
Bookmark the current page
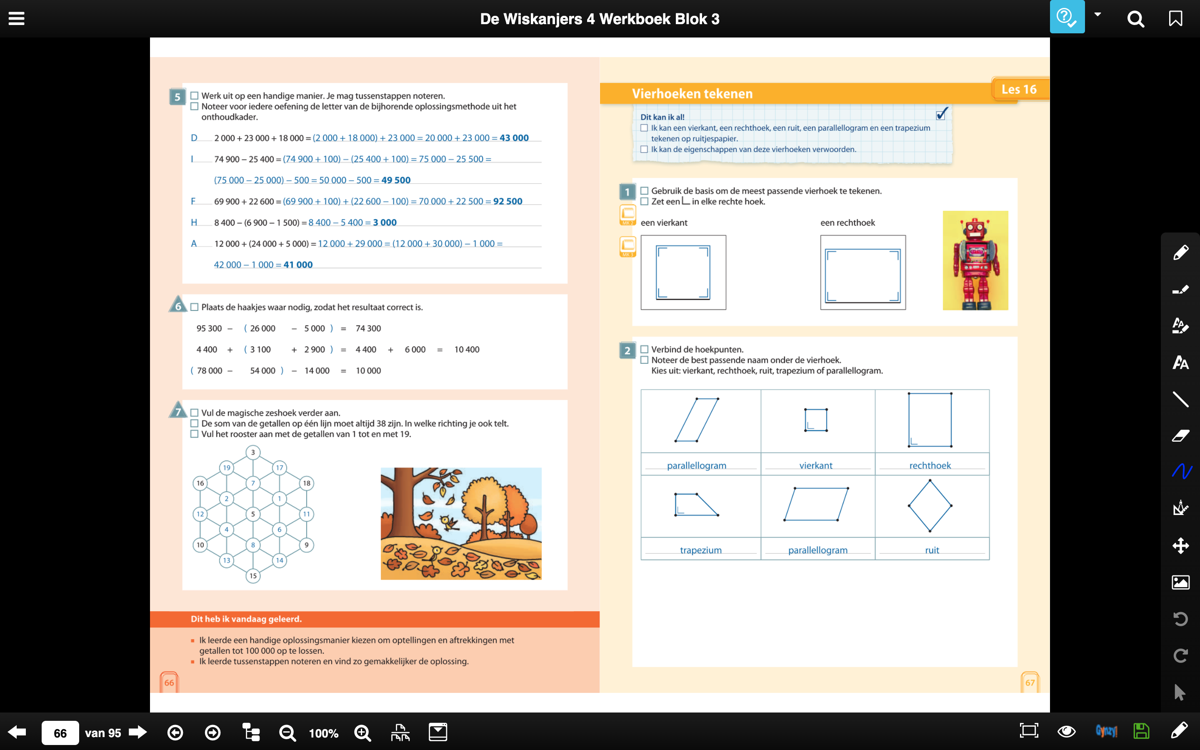point(1175,19)
